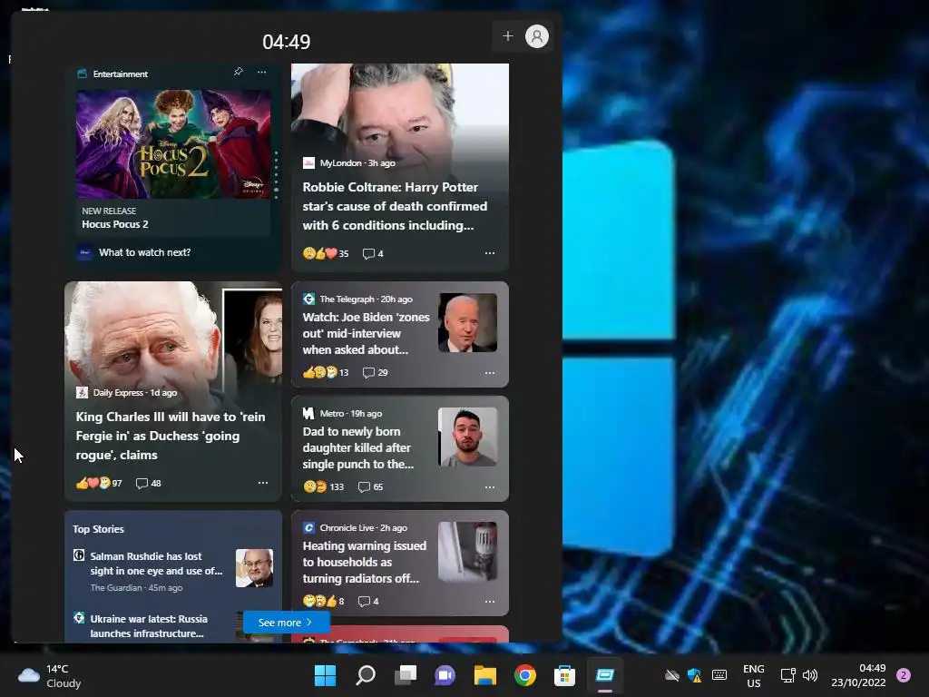Click the See more button
The width and height of the screenshot is (929, 697).
click(x=286, y=623)
